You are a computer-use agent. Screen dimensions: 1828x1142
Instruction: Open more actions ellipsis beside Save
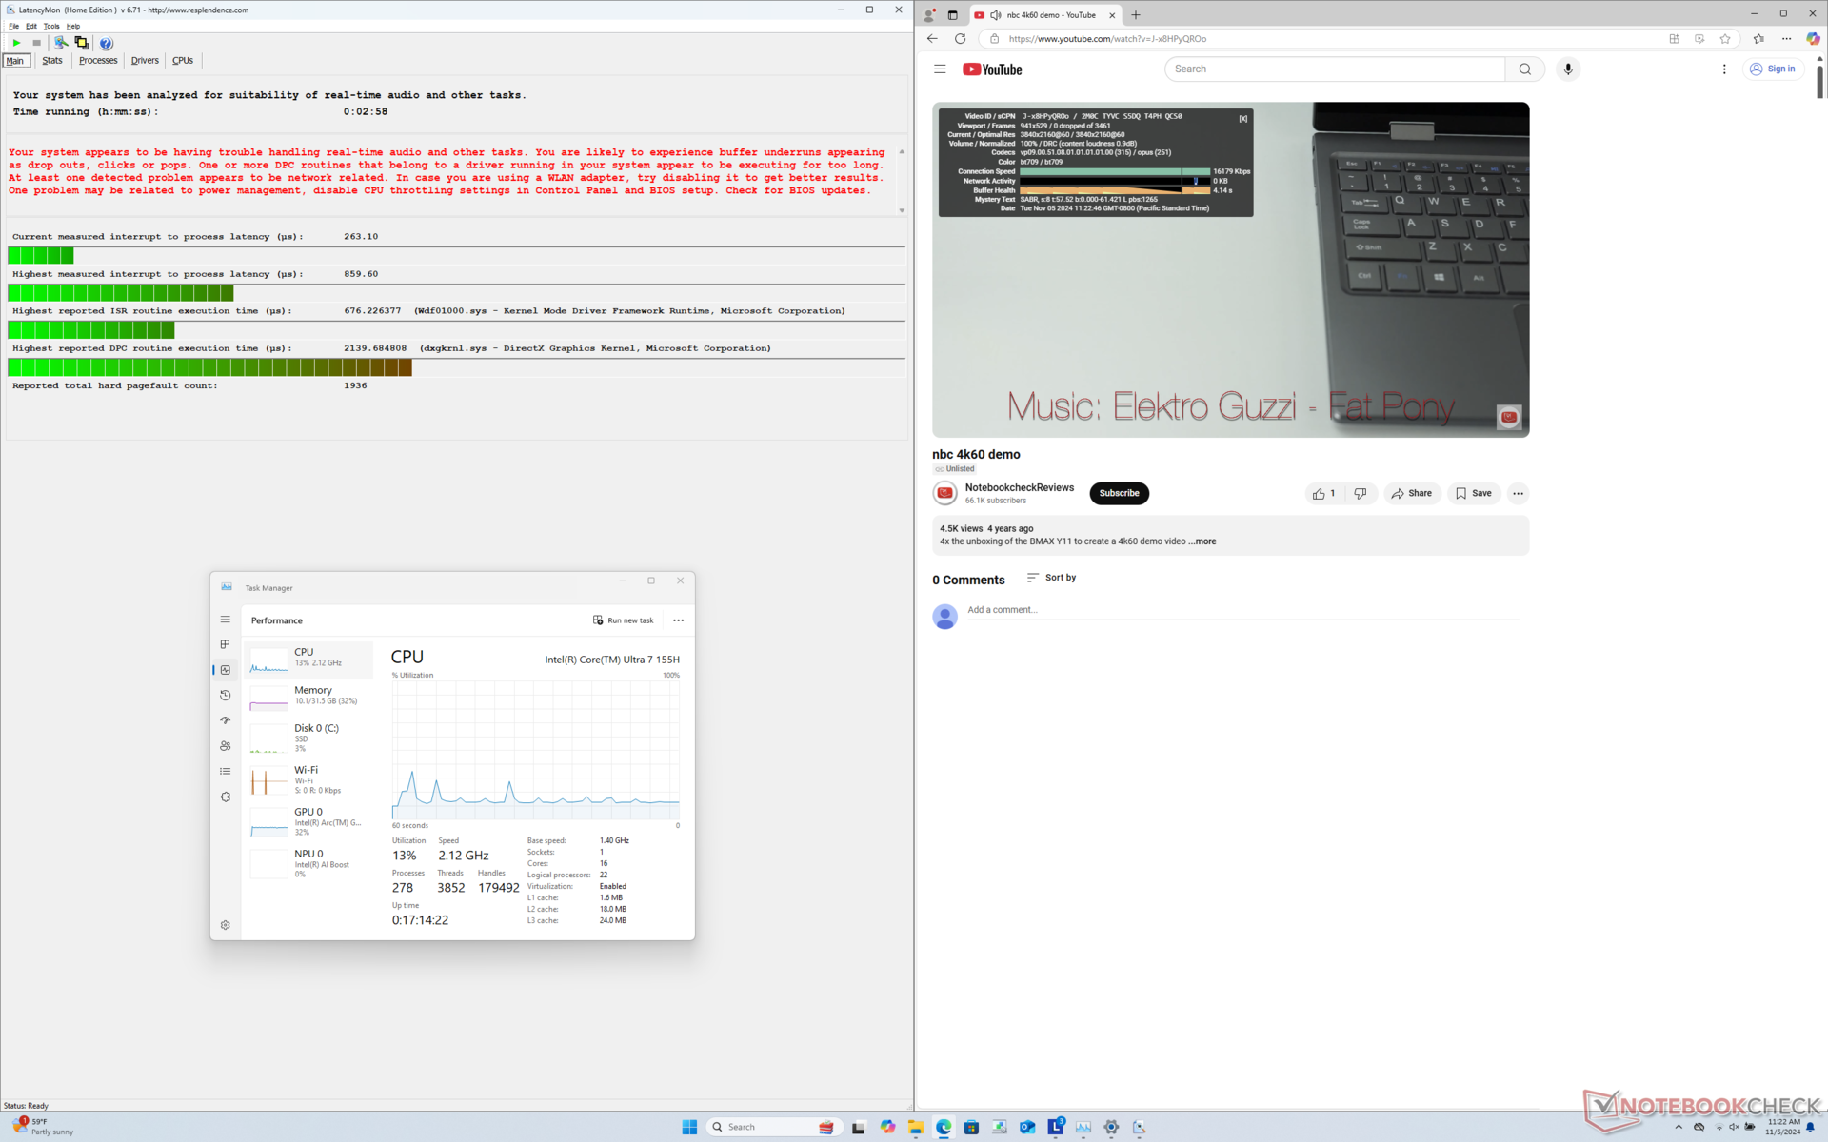(x=1518, y=493)
